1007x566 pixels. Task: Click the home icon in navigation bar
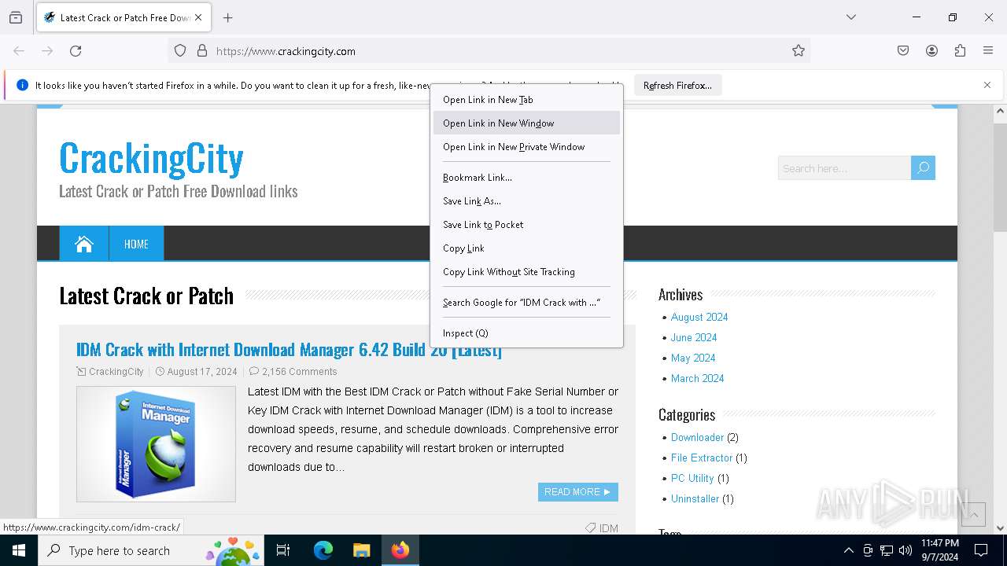click(84, 244)
